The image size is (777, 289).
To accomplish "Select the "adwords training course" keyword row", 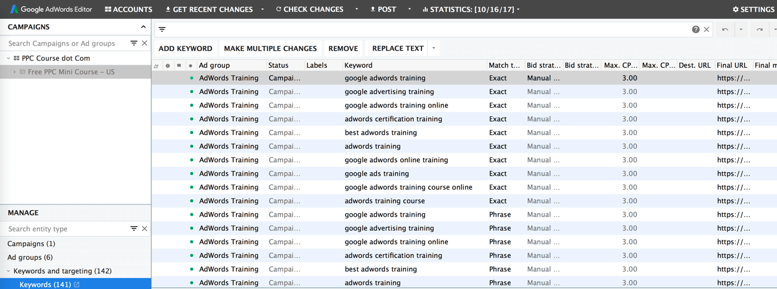I will click(464, 201).
